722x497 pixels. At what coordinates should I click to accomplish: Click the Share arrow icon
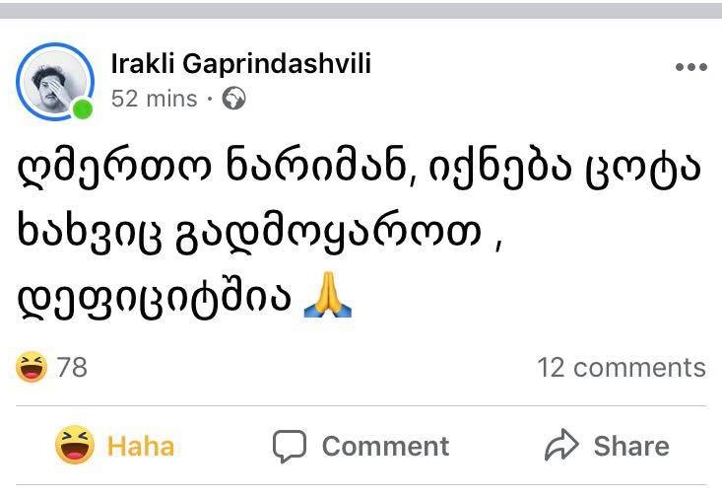point(561,446)
